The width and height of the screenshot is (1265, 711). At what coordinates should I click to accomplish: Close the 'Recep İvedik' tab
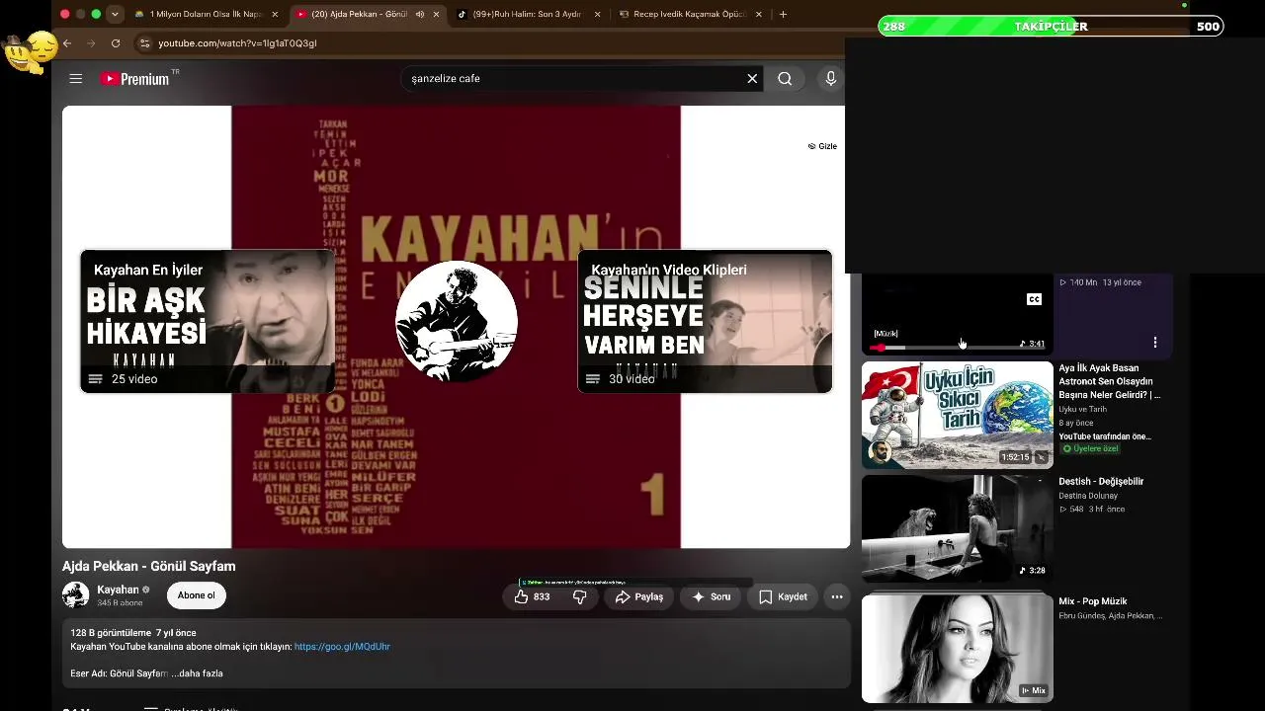[x=758, y=14]
